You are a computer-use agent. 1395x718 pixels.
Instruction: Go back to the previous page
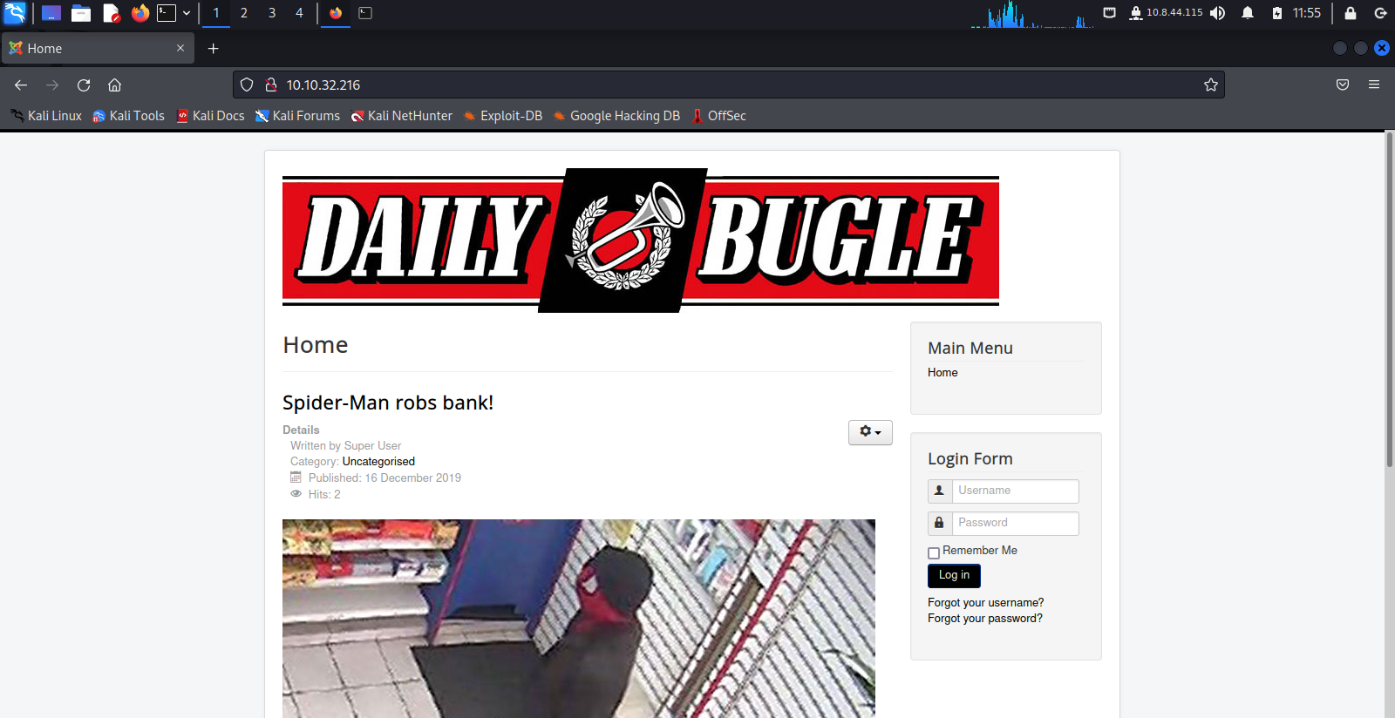[21, 85]
